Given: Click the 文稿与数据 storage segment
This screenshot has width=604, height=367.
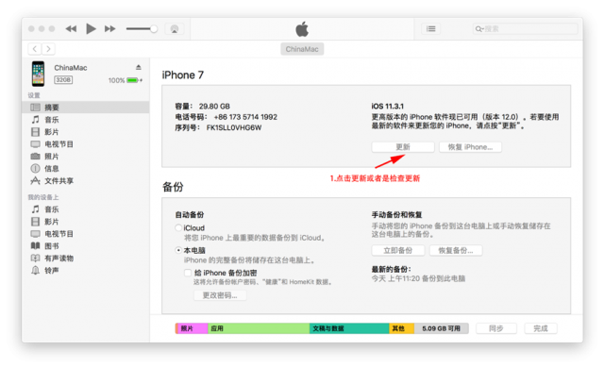Looking at the screenshot, I should click(x=349, y=328).
